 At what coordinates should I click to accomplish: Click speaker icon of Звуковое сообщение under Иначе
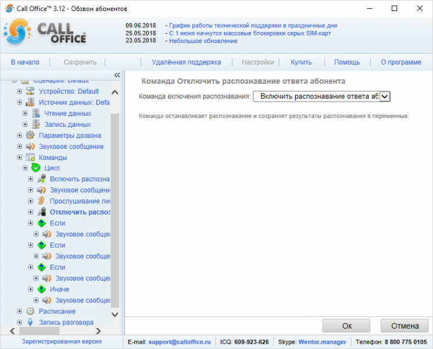point(47,300)
